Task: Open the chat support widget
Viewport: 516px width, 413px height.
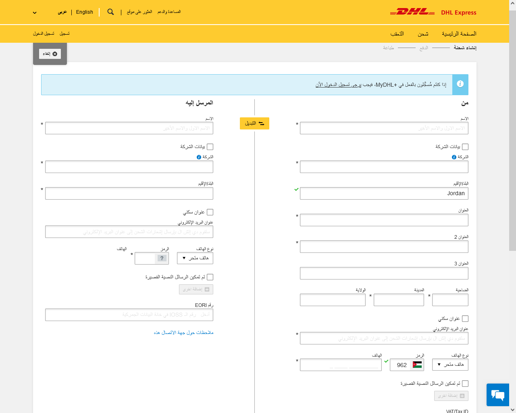Action: (x=497, y=394)
